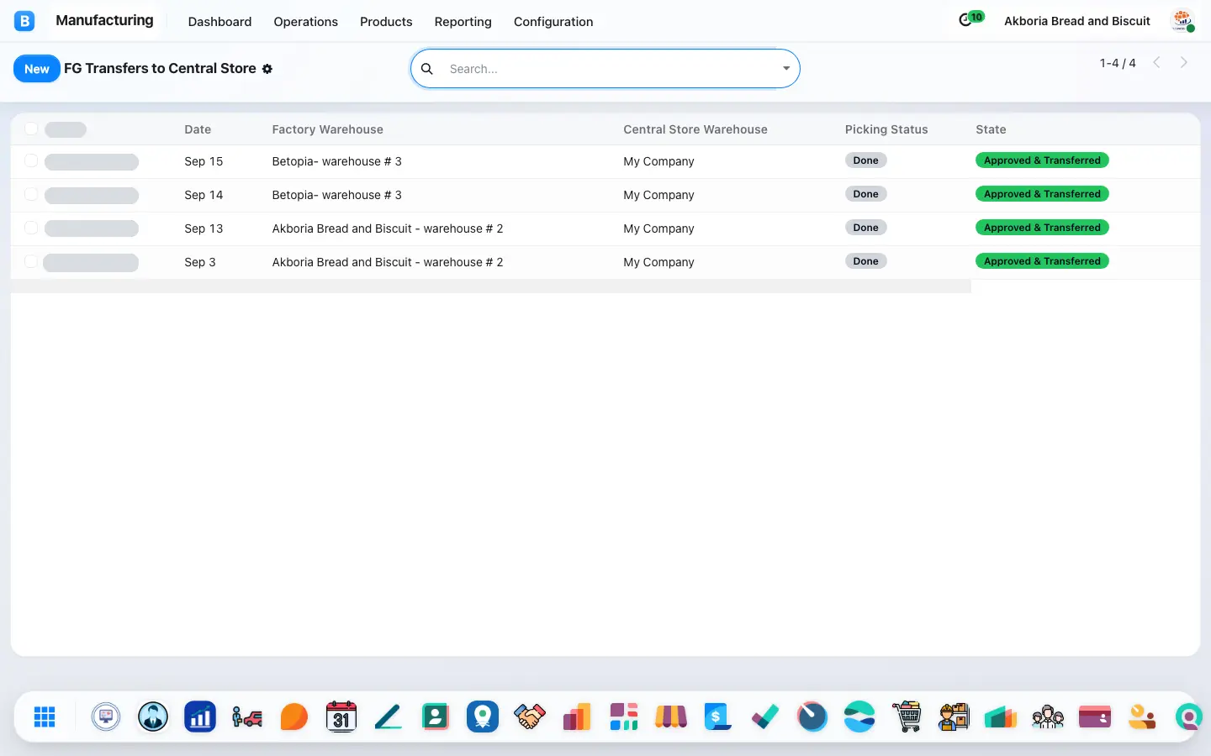Image resolution: width=1211 pixels, height=756 pixels.
Task: Click the shopping cart app icon
Action: click(x=907, y=717)
